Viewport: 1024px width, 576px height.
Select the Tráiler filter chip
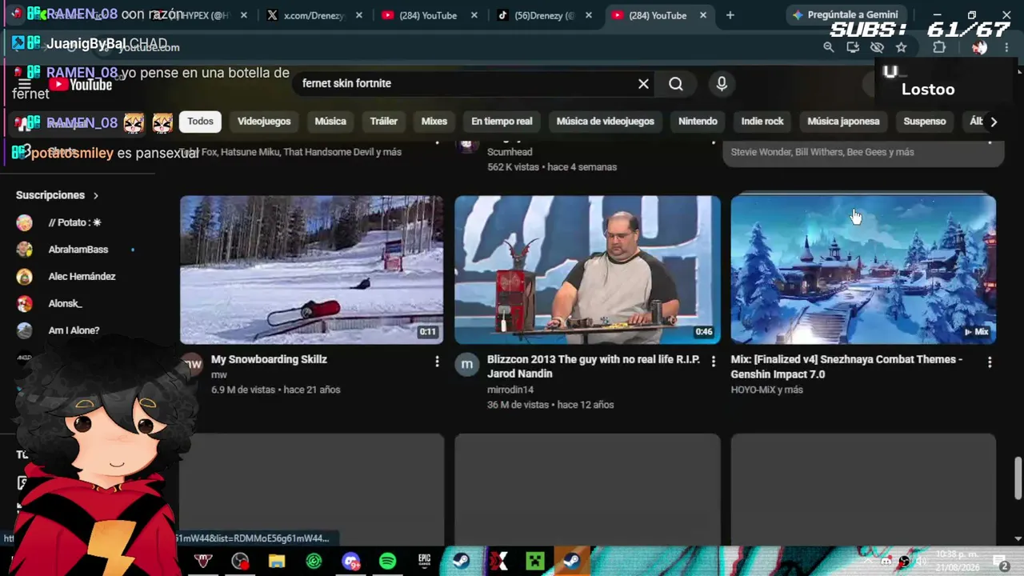click(383, 122)
